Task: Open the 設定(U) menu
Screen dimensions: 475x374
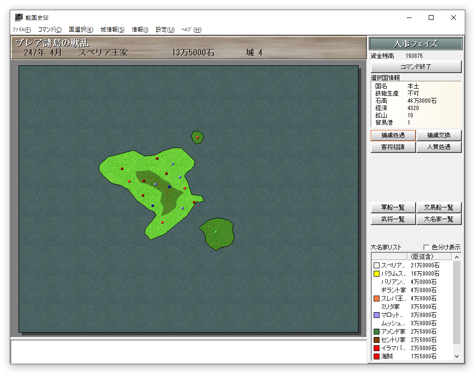Action: (x=165, y=30)
